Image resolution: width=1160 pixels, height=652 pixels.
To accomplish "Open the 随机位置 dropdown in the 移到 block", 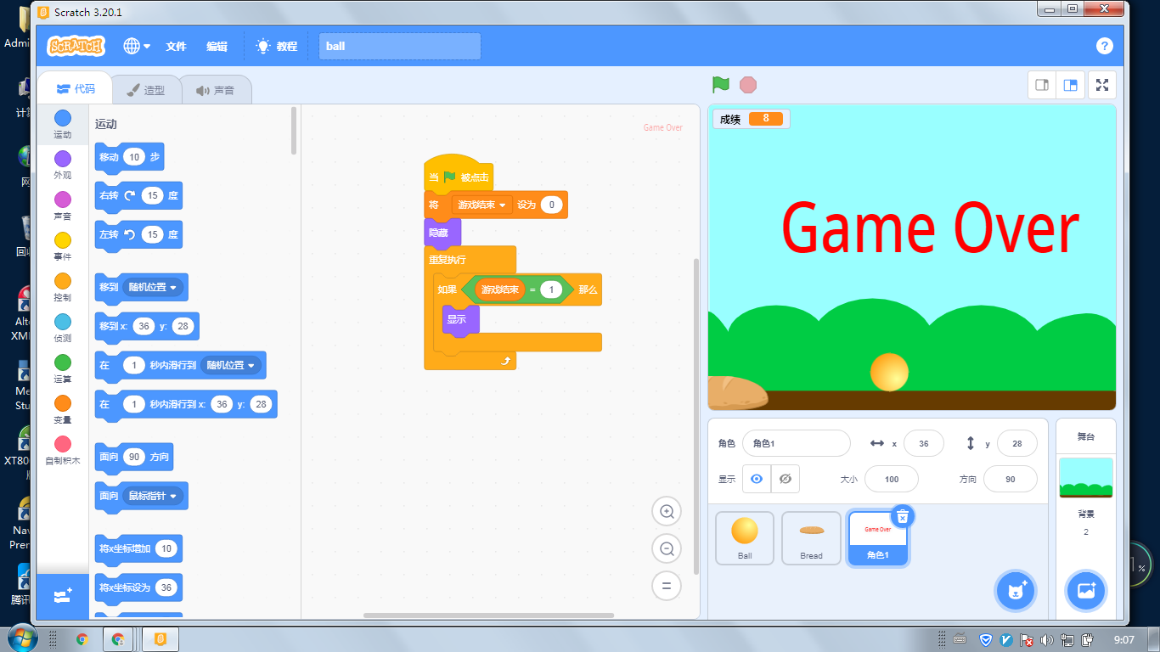I will click(173, 287).
